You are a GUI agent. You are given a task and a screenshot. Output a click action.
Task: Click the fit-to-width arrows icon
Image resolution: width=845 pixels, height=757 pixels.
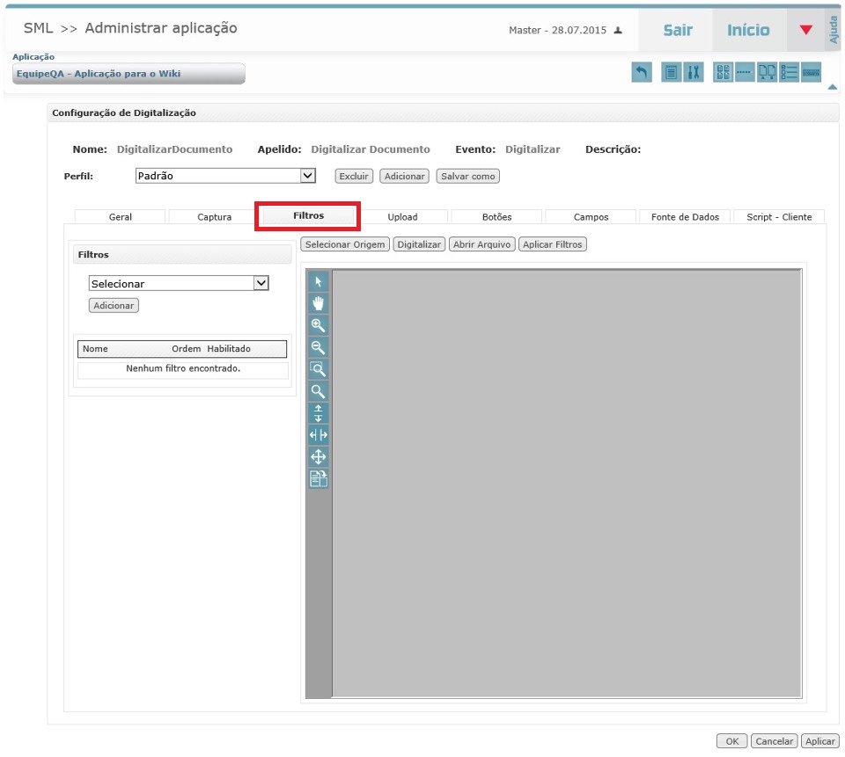[318, 435]
